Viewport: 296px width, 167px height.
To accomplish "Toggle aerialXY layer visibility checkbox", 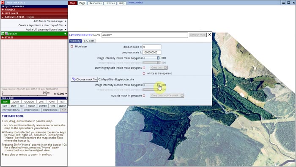I will pyautogui.click(x=3, y=33).
